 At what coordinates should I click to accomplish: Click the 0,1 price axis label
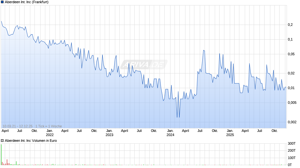pos(290,40)
